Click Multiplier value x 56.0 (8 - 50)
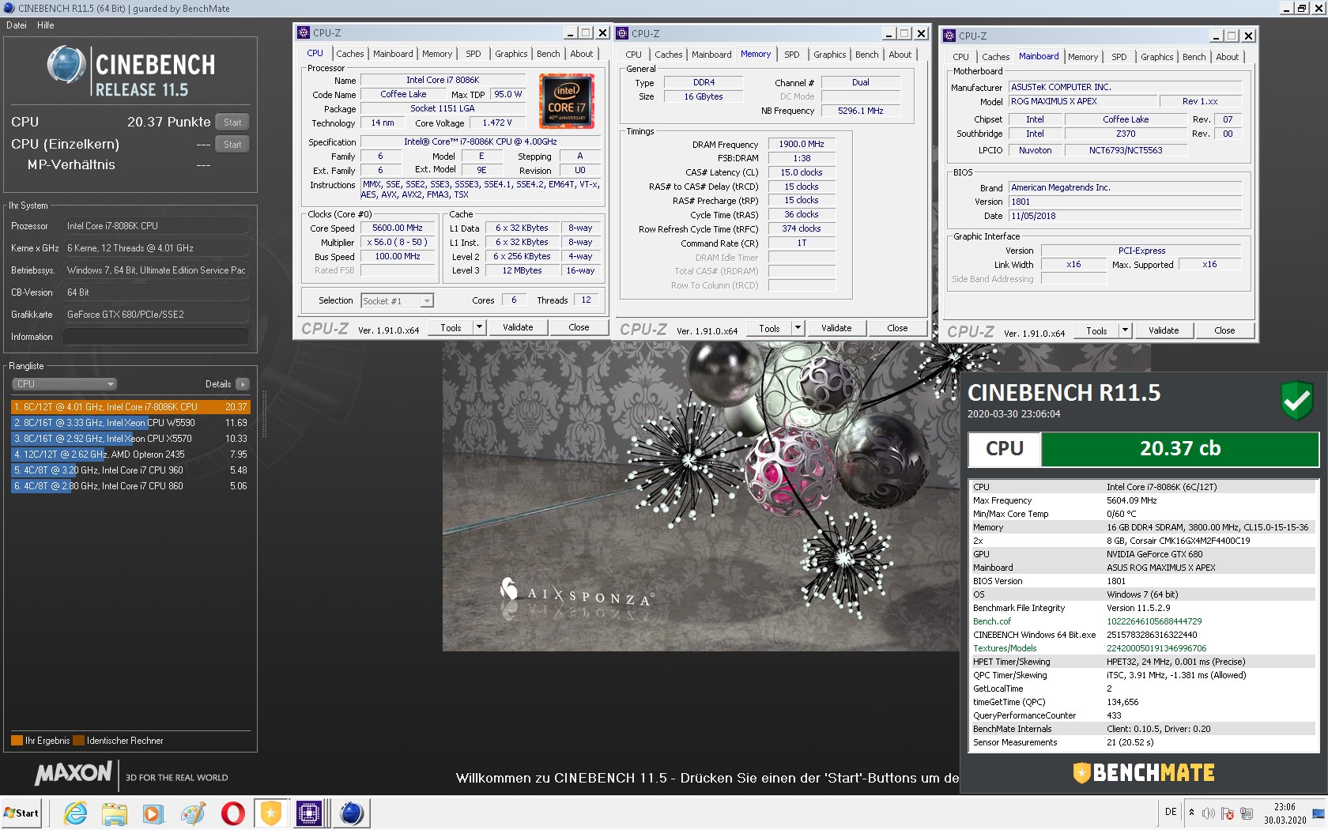The width and height of the screenshot is (1328, 830). (x=398, y=243)
